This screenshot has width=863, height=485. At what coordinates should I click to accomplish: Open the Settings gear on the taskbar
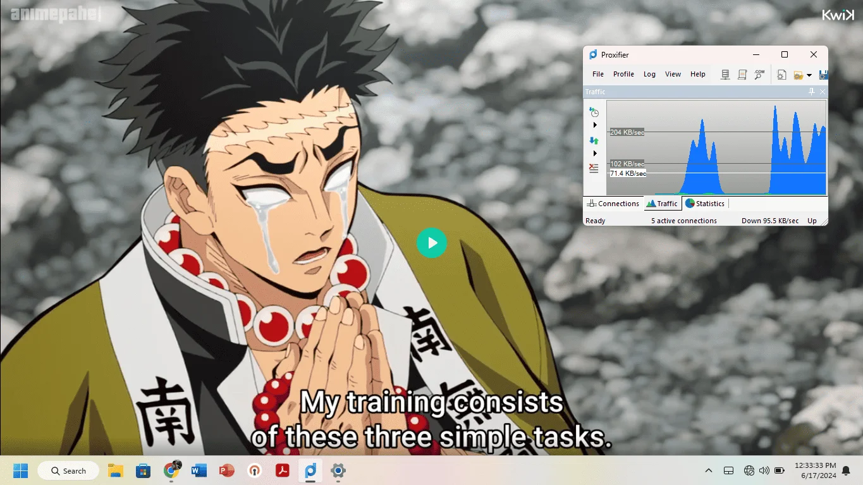point(338,470)
